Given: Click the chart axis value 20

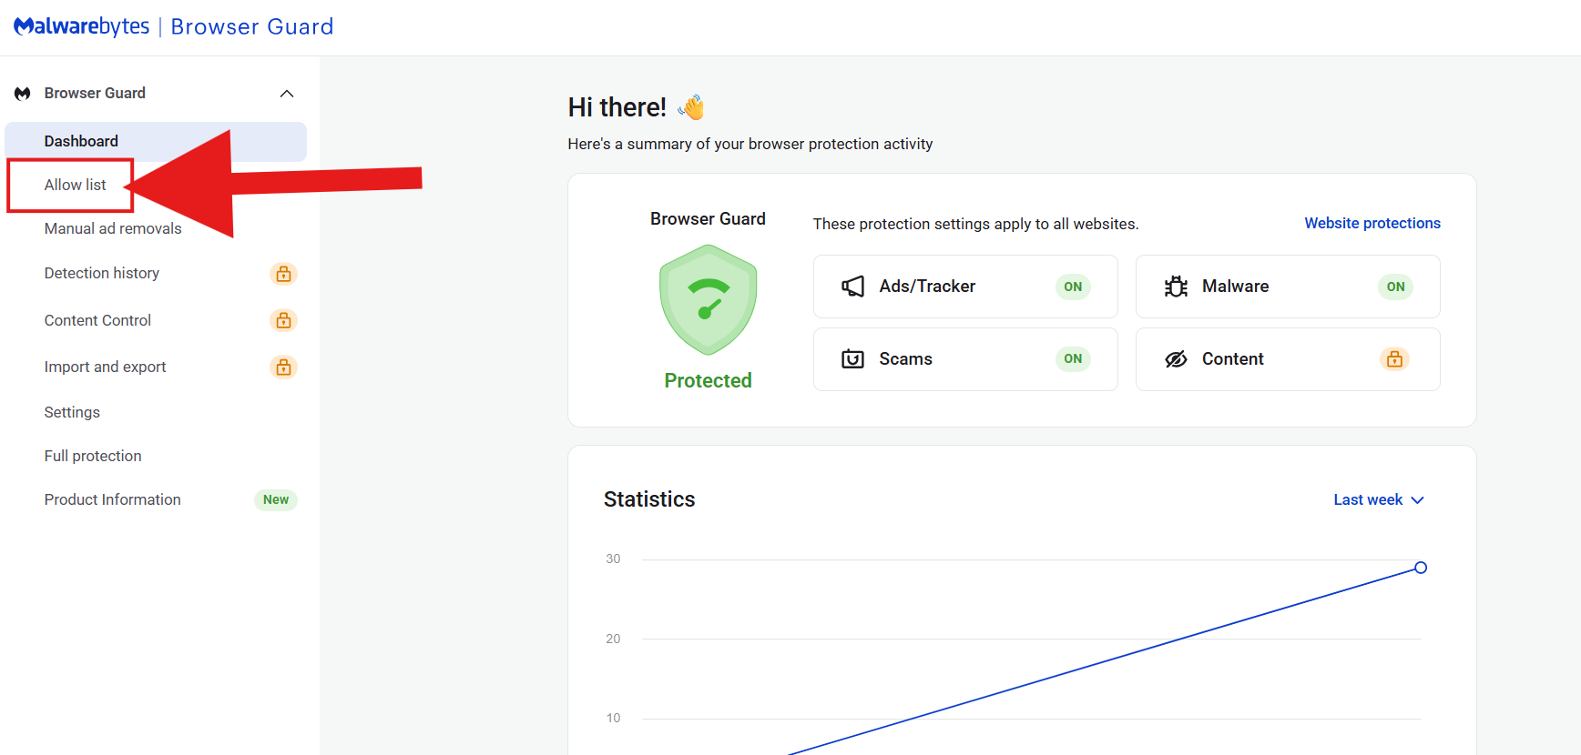Looking at the screenshot, I should 613,639.
